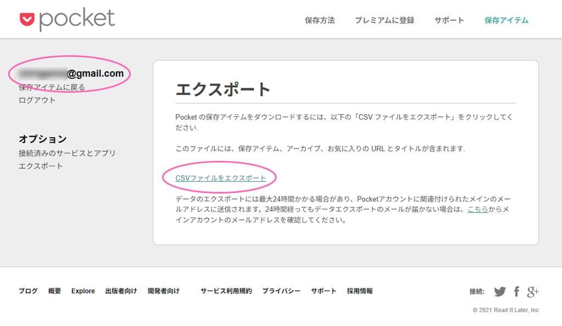Click the ログアウト link
The height and width of the screenshot is (326, 562).
[37, 100]
